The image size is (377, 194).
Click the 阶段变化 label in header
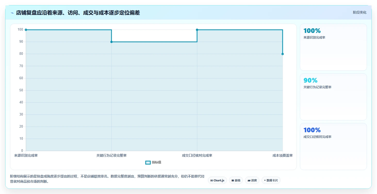359,12
